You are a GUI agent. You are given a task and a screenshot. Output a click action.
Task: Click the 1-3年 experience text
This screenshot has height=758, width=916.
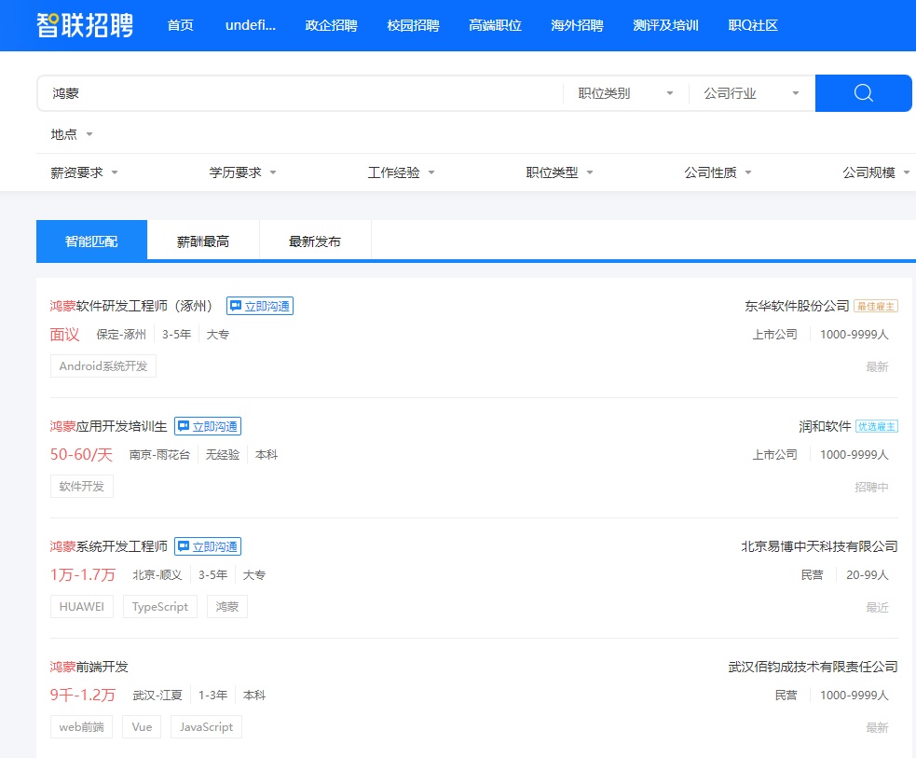[212, 696]
